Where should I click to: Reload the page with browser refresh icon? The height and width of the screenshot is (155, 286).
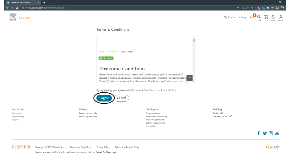click(17, 8)
